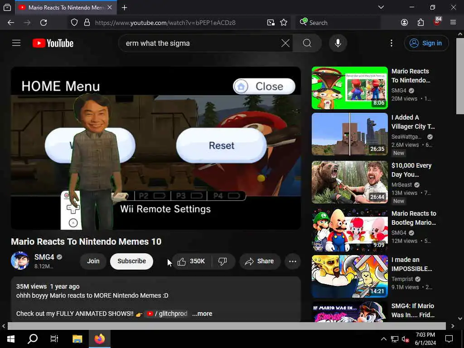Image resolution: width=464 pixels, height=348 pixels.
Task: Click vertical page scrollbar thumb
Action: [460, 76]
